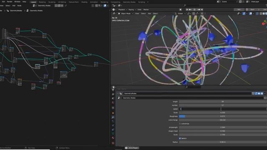Viewport: 267px width, 150px height.
Task: Click the new node group copy icon
Action: coord(59,5)
